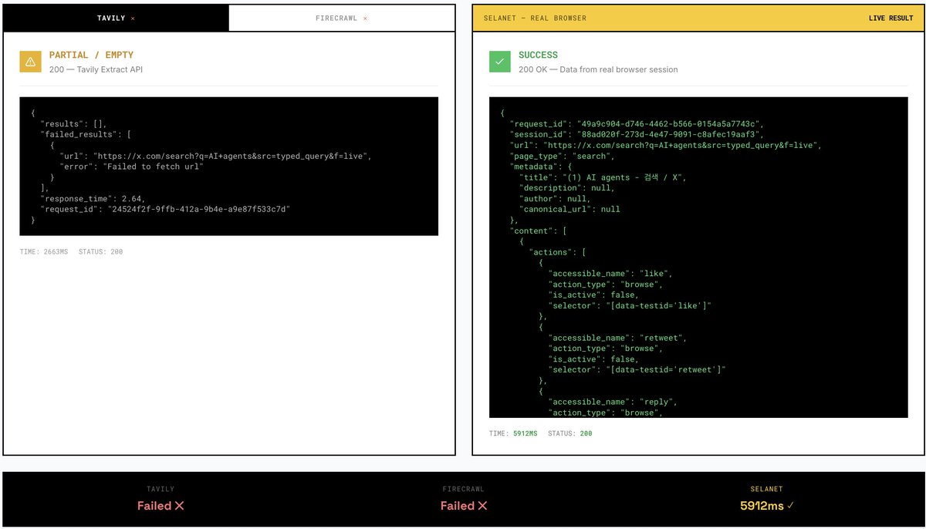This screenshot has height=529, width=926.
Task: Click the LIVE RESULT label
Action: point(891,18)
